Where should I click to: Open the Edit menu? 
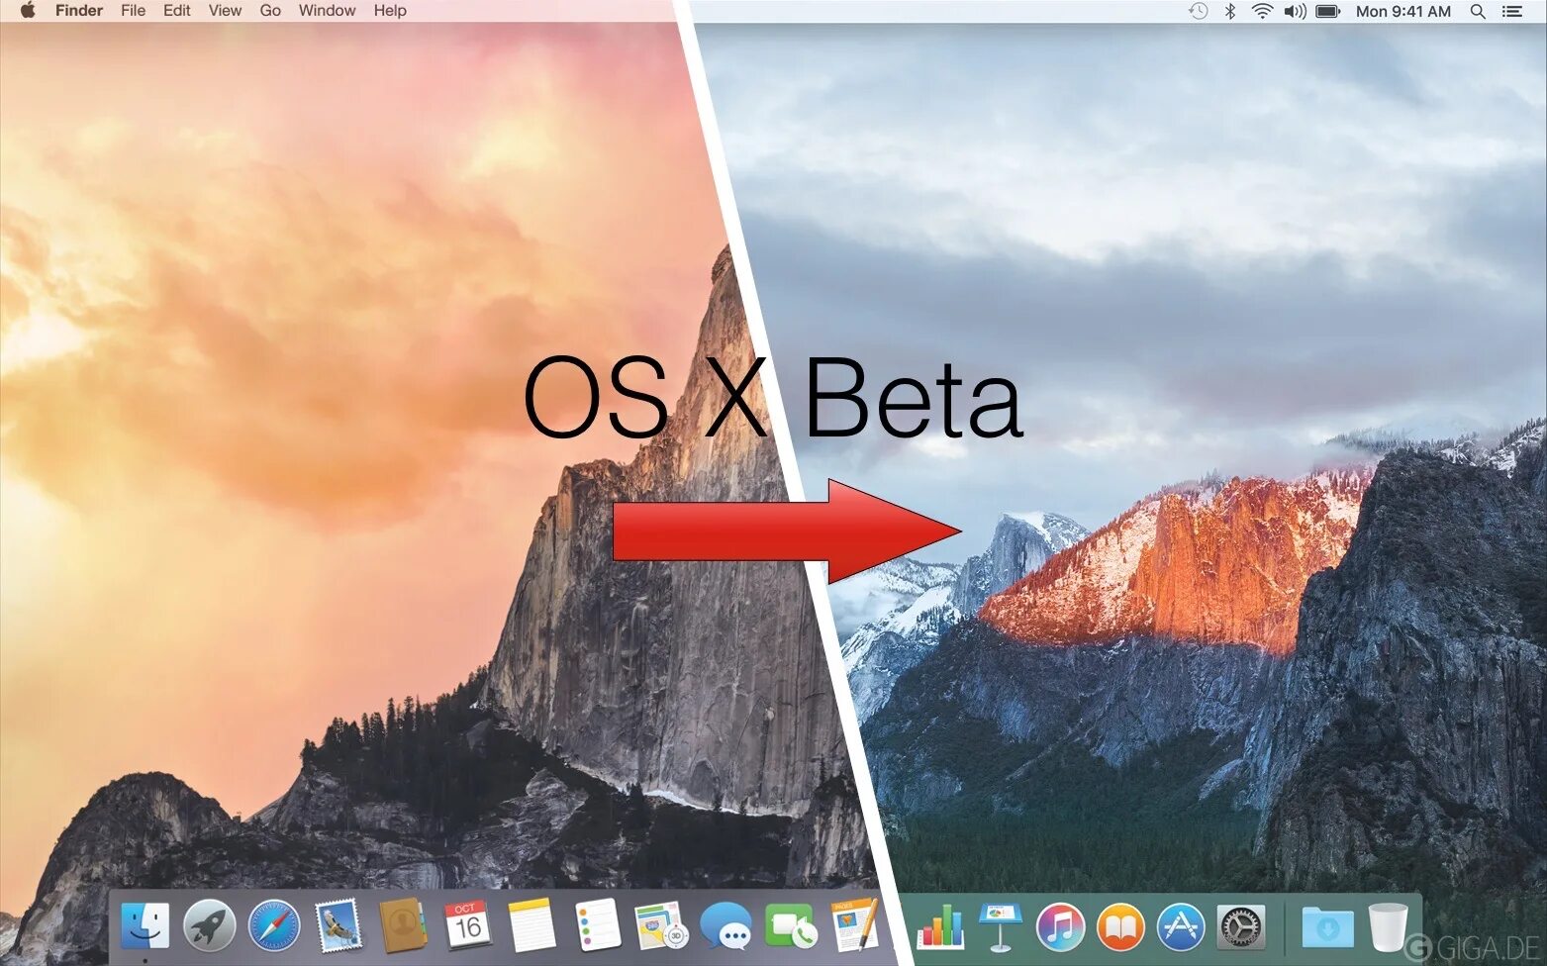pos(177,11)
